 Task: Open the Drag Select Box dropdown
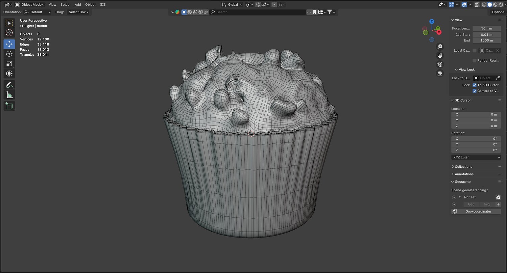click(x=78, y=12)
